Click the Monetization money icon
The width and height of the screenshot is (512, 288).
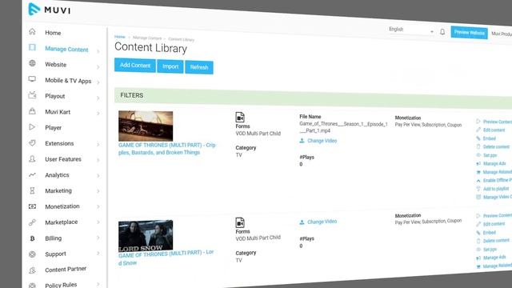pos(32,206)
